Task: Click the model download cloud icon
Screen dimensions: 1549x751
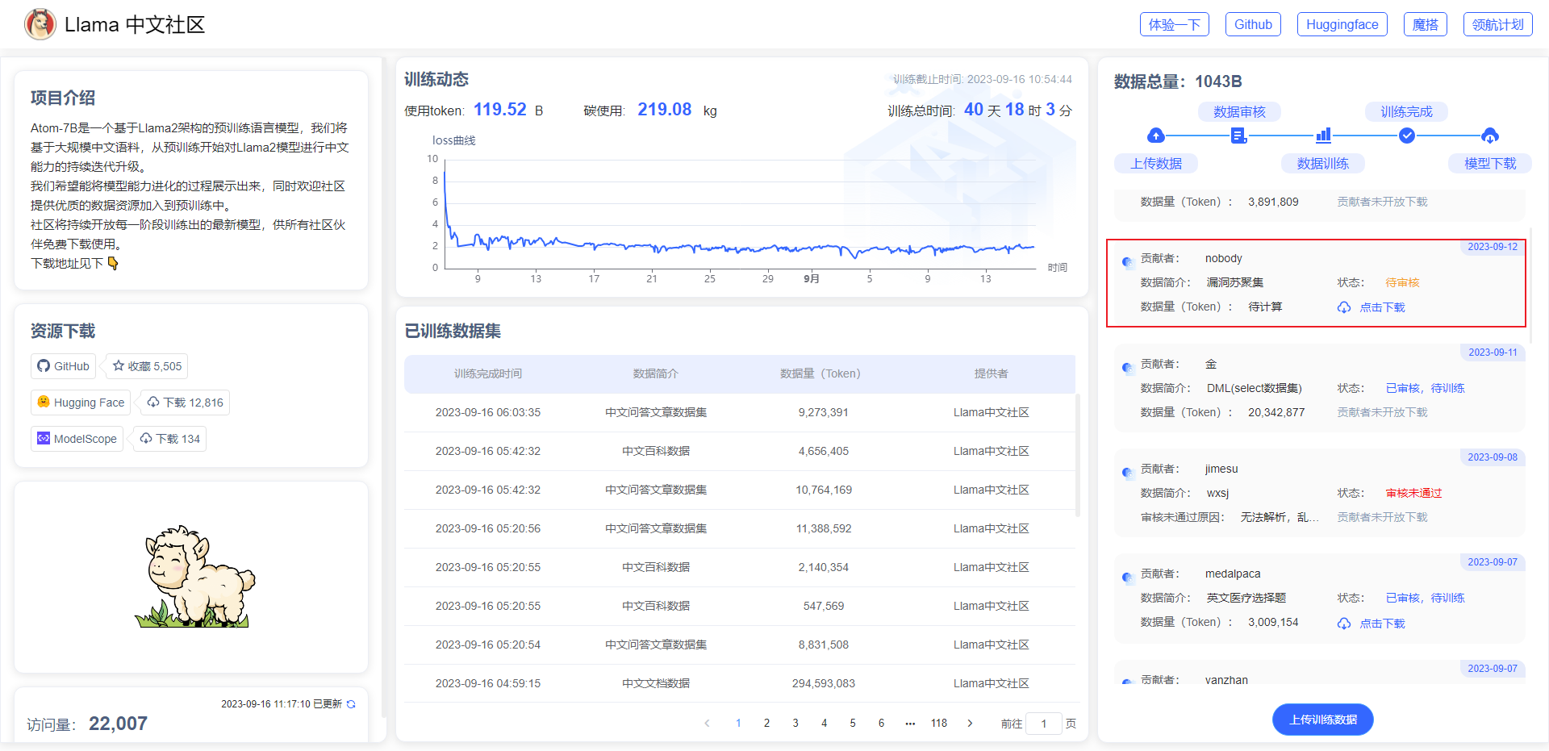Action: [x=1490, y=136]
